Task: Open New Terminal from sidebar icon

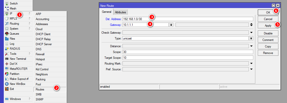Action: click(x=7, y=59)
